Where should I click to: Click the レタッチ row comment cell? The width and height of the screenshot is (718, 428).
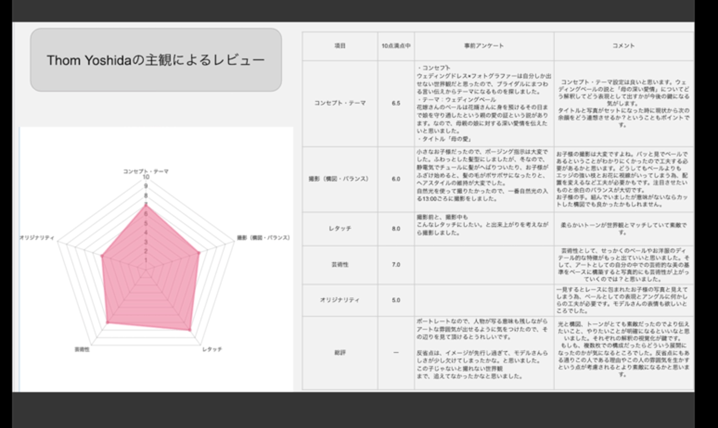coord(623,229)
